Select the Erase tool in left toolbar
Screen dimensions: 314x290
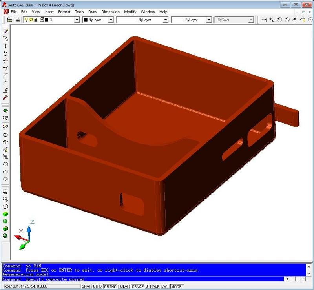pyautogui.click(x=5, y=31)
